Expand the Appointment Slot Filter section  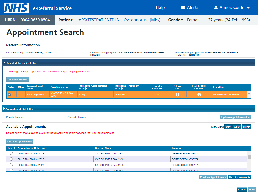pos(4,109)
